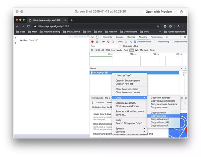The image size is (201, 157).
Task: Switch to the Console tab in DevTools
Action: pos(120,37)
